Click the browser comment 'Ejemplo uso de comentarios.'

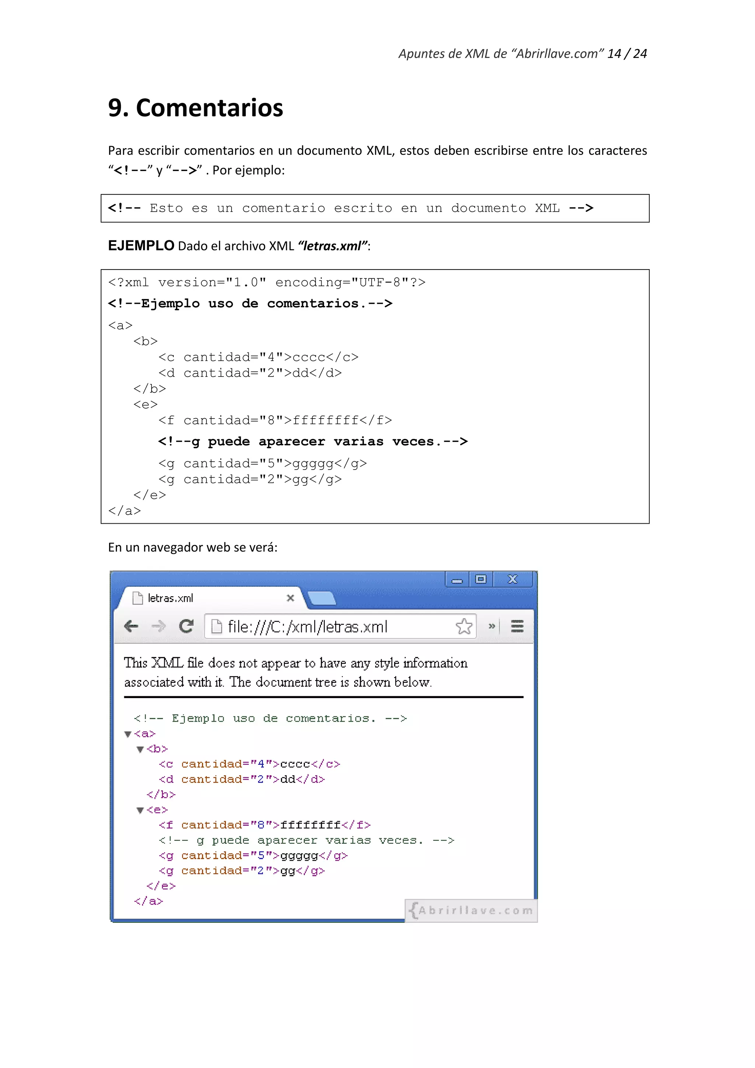click(x=271, y=719)
